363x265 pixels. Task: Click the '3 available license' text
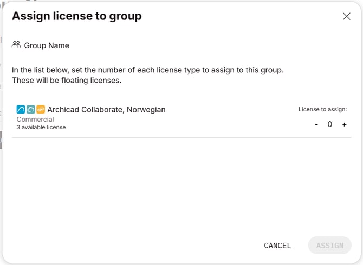pyautogui.click(x=41, y=127)
